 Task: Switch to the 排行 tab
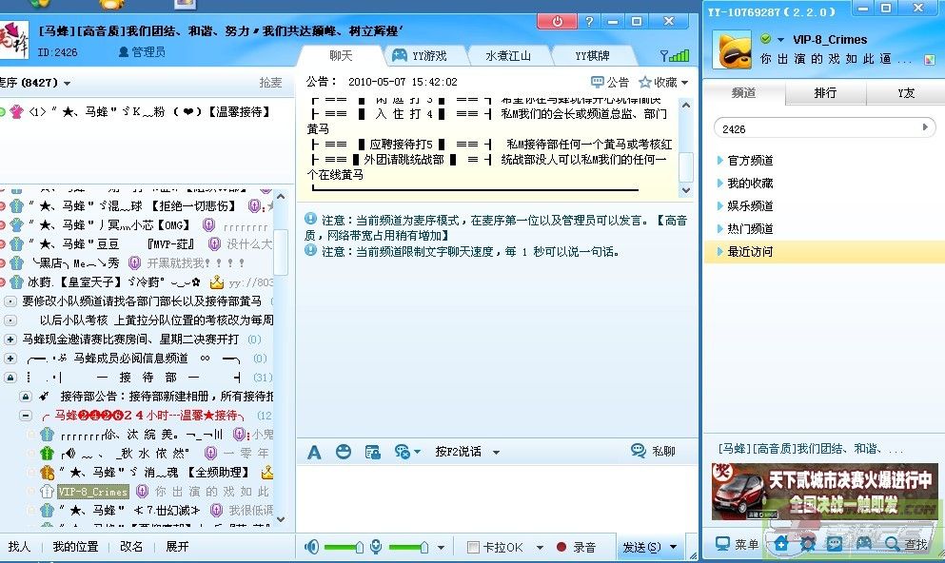(x=825, y=93)
